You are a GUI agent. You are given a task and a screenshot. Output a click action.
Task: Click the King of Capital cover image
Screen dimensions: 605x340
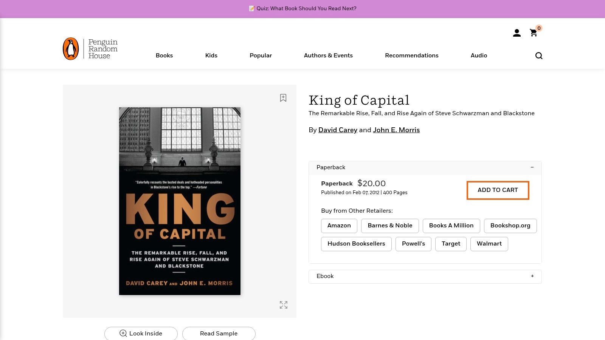point(180,201)
